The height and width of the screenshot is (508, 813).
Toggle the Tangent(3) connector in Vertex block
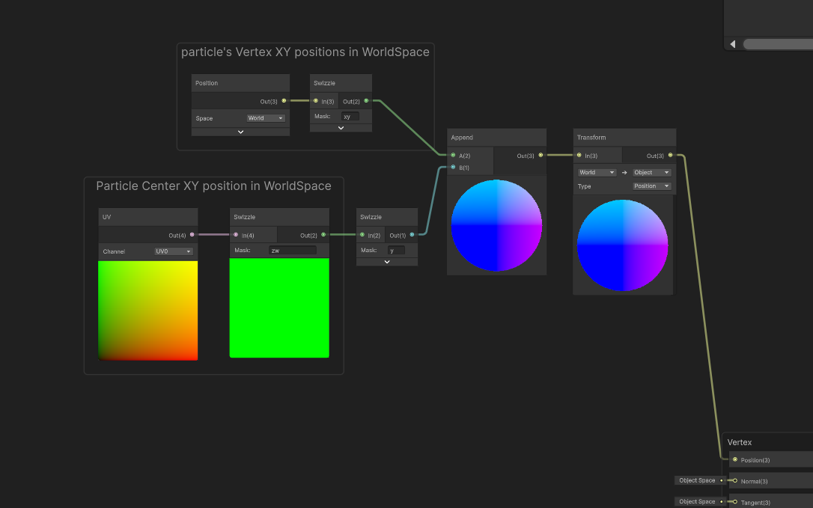(734, 501)
